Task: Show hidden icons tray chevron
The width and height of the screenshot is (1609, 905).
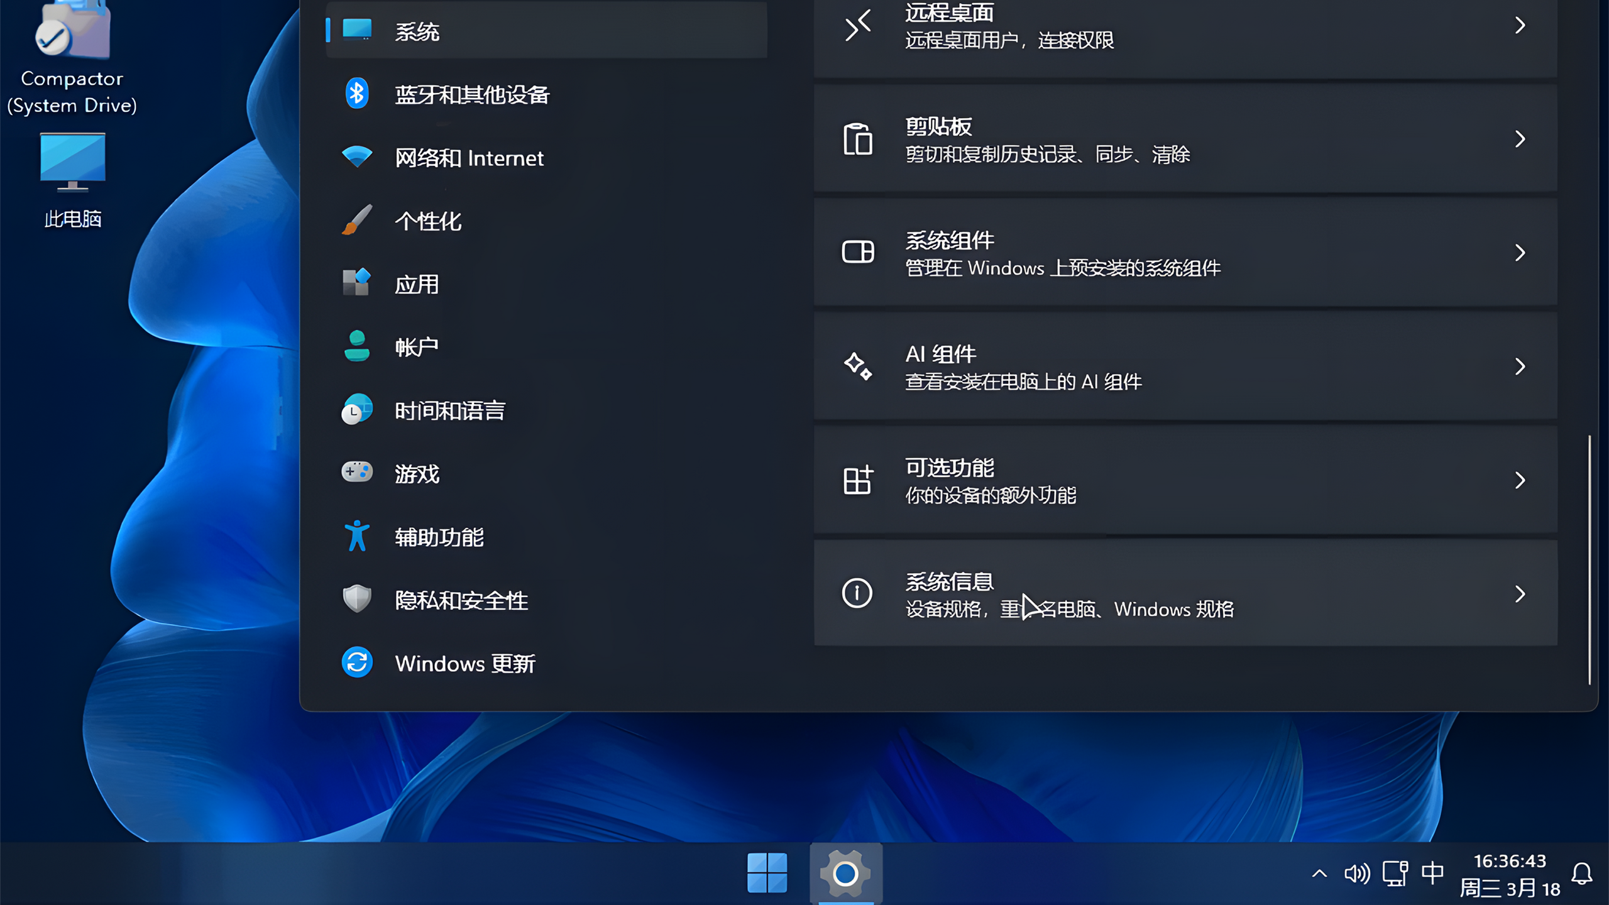Action: 1319,874
